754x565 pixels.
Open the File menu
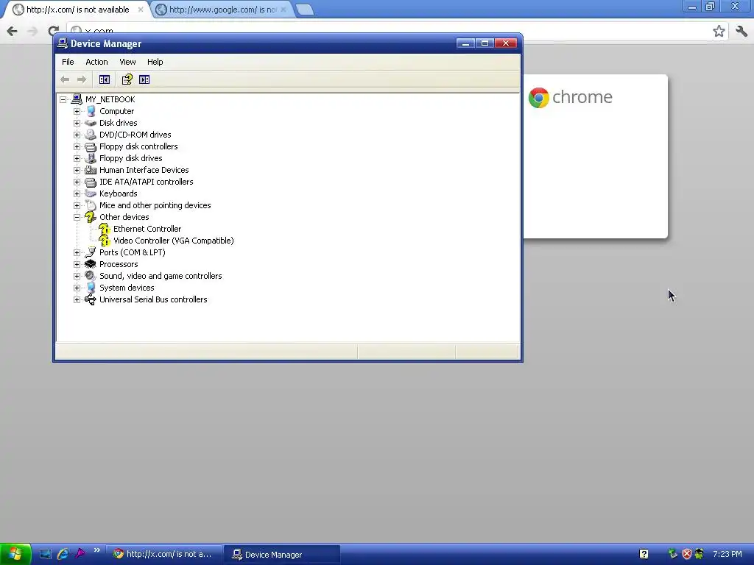tap(68, 62)
